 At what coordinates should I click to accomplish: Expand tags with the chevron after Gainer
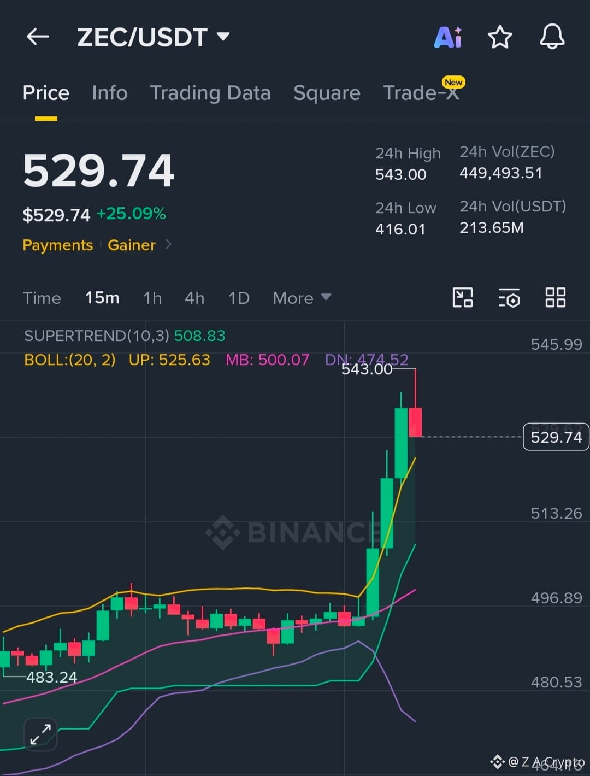pos(168,244)
